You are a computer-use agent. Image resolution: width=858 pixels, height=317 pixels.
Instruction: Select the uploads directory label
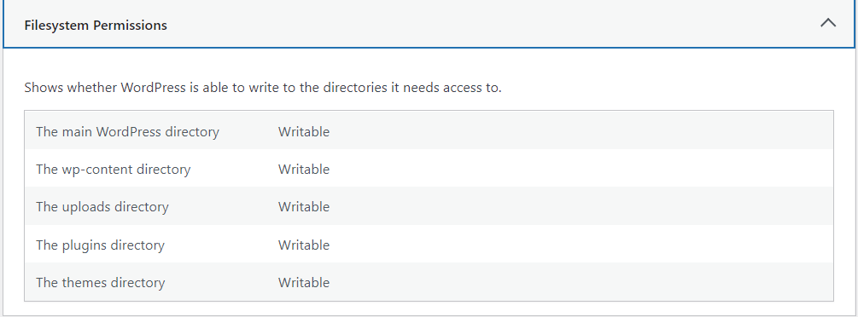click(102, 207)
